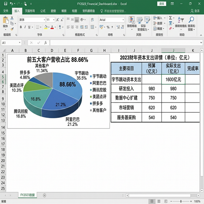
Task: Select the FY2023数据 sheet tab
Action: [28, 195]
